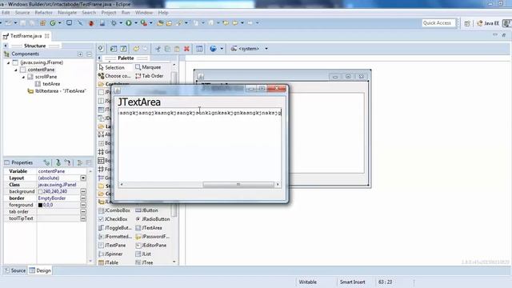Select the Tab Order tool in Palette
This screenshot has width=512, height=288.
point(150,76)
